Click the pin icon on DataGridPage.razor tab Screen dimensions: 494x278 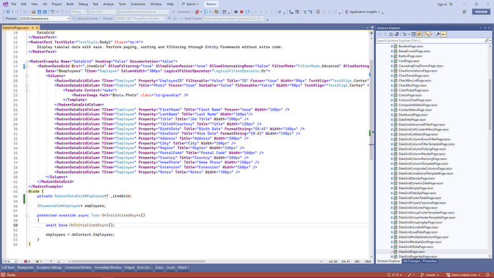click(x=32, y=28)
